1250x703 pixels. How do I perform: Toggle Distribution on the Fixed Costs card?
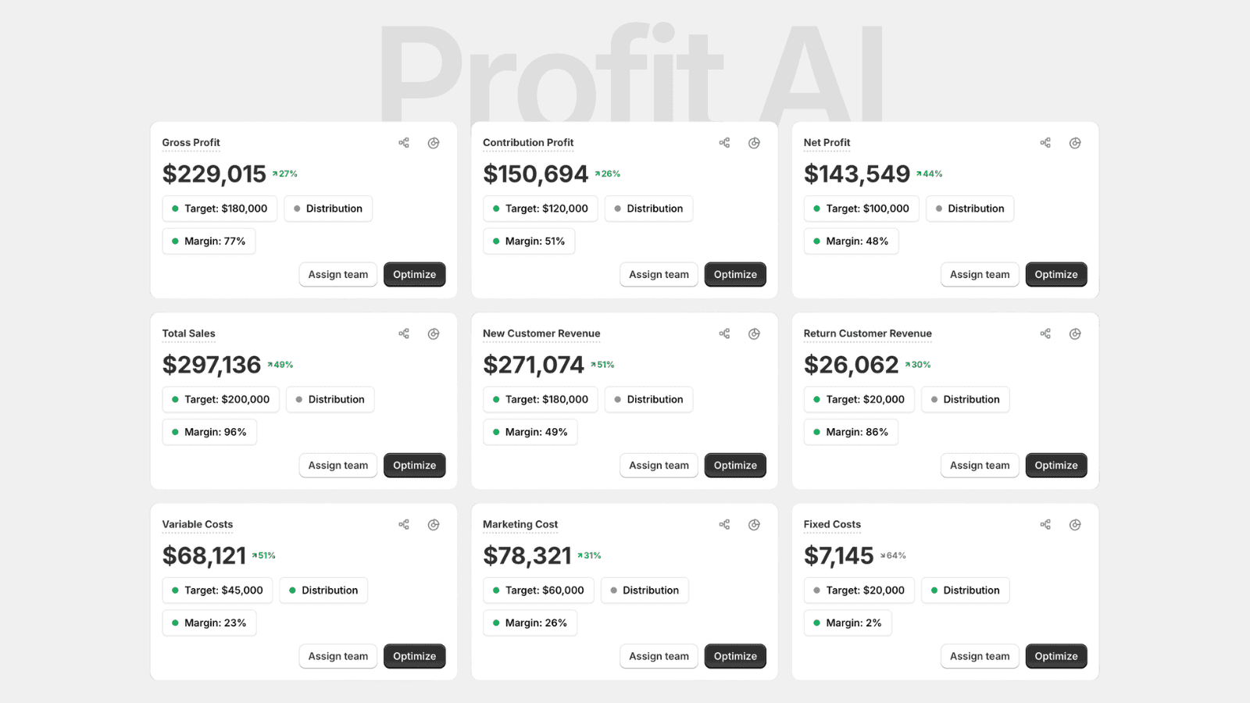[x=966, y=590]
